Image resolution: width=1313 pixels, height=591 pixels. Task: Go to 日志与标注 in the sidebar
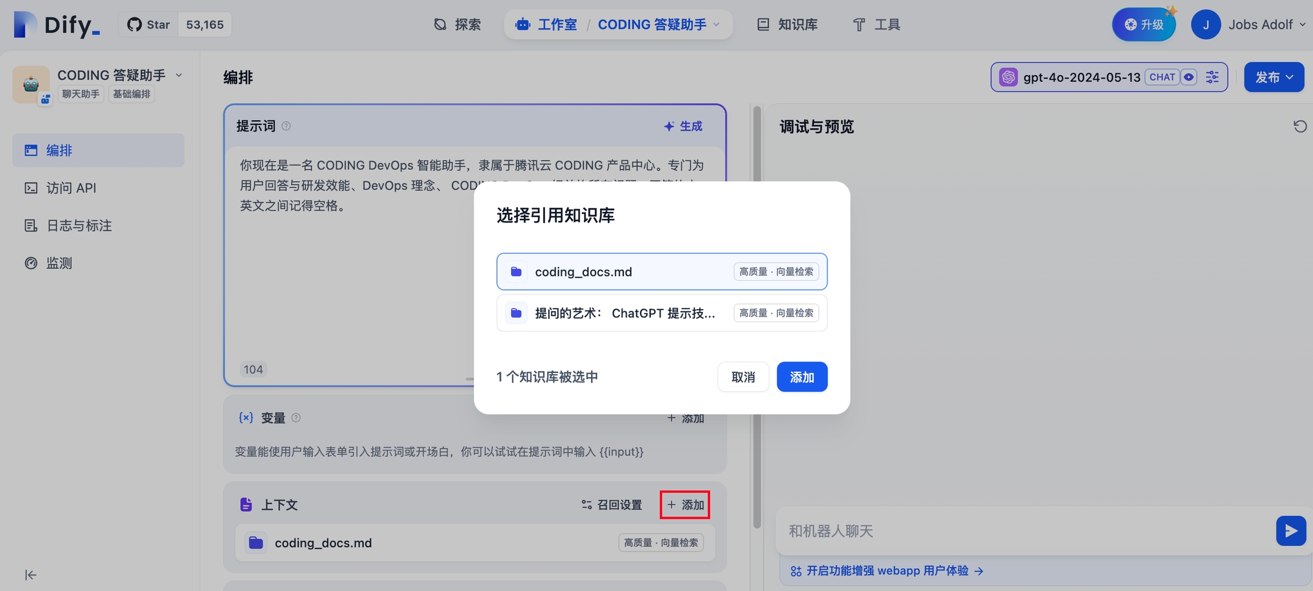click(79, 225)
